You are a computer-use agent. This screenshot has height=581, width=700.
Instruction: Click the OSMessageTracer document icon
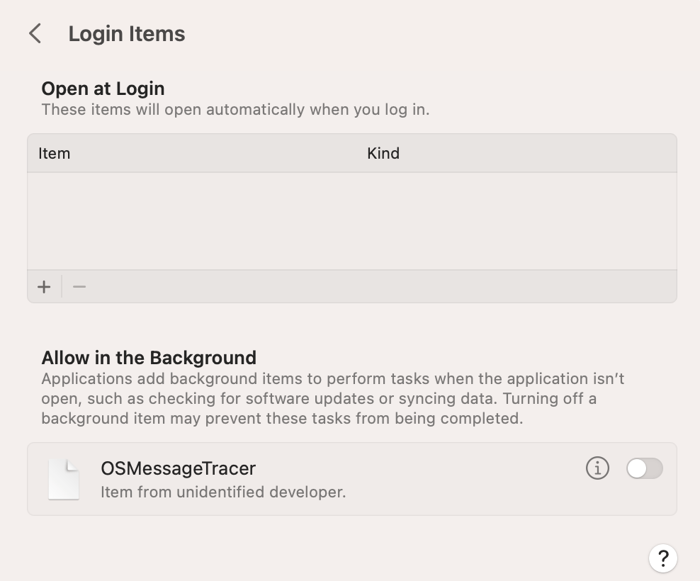point(64,479)
